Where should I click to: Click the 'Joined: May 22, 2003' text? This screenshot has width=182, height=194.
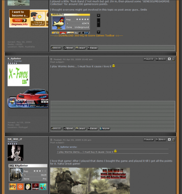coord(19,42)
